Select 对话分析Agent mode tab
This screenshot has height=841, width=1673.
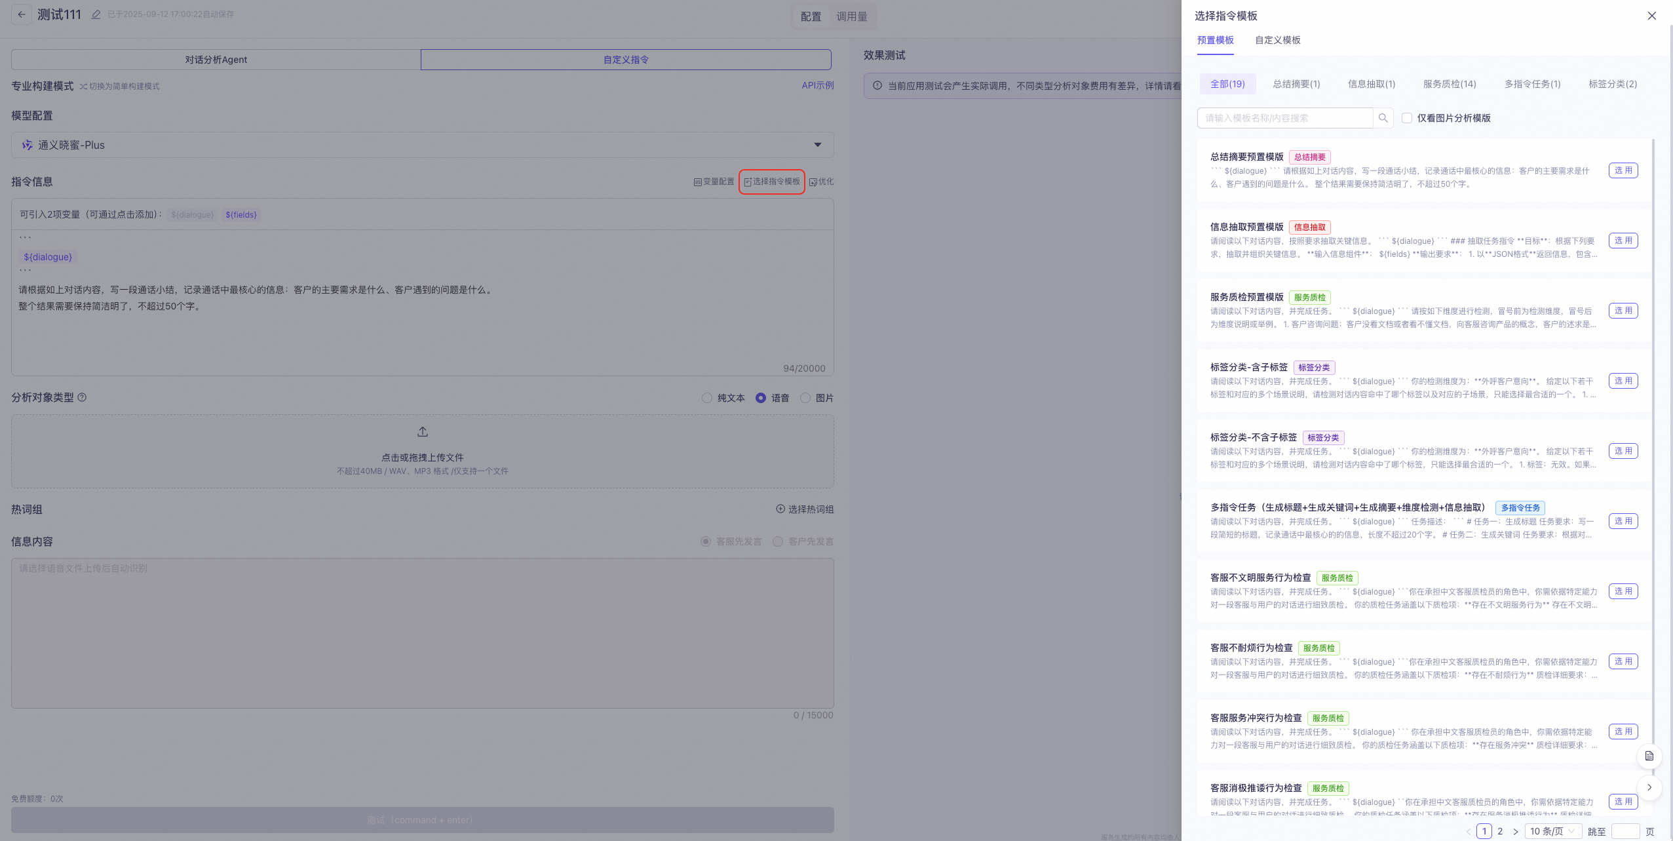click(x=216, y=60)
